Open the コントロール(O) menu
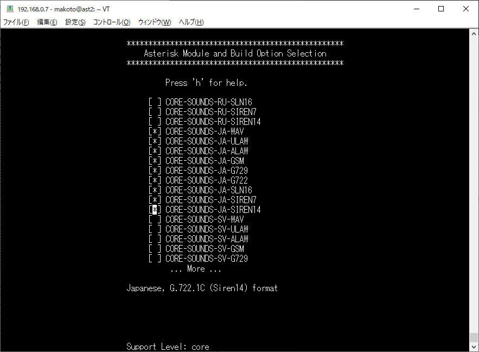The image size is (479, 352). click(x=112, y=22)
